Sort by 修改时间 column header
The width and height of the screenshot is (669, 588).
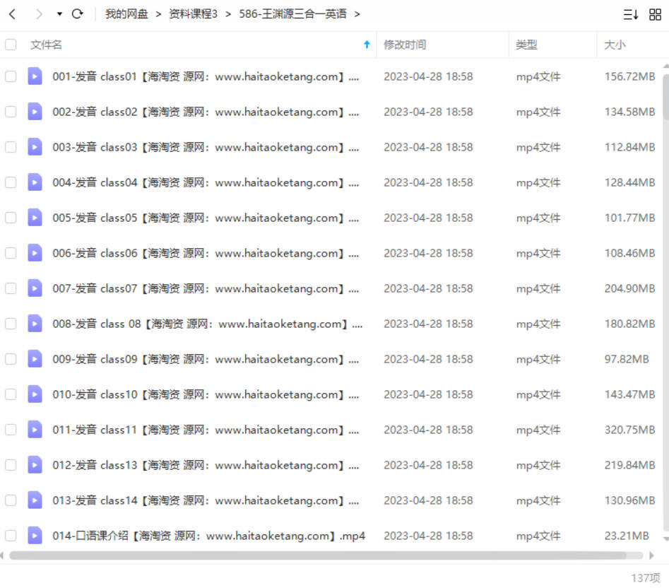(405, 45)
